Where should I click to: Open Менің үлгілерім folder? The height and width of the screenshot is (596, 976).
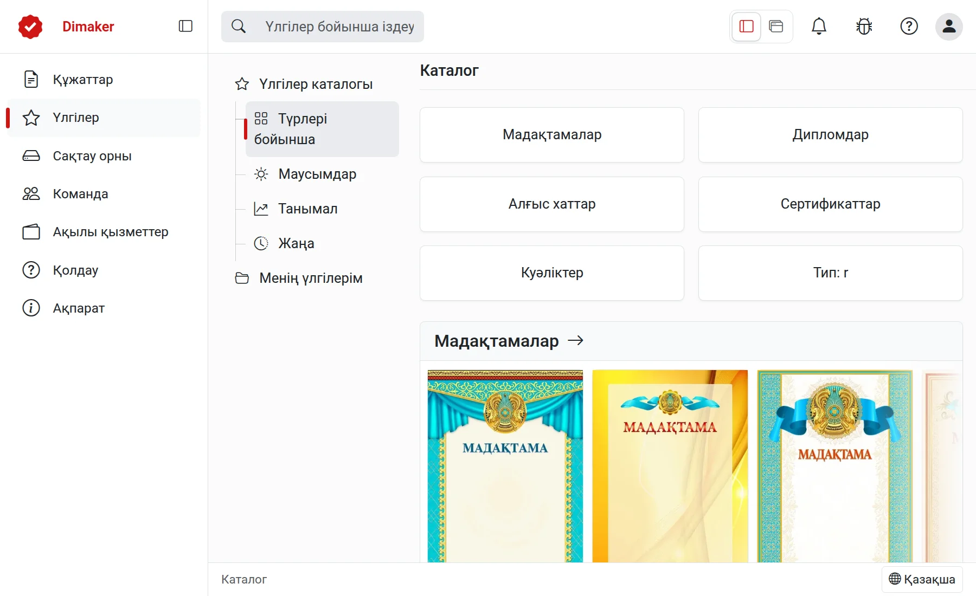point(313,278)
